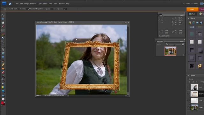The height and width of the screenshot is (115, 204).
Task: Select the Brush tool
Action: coord(3,76)
